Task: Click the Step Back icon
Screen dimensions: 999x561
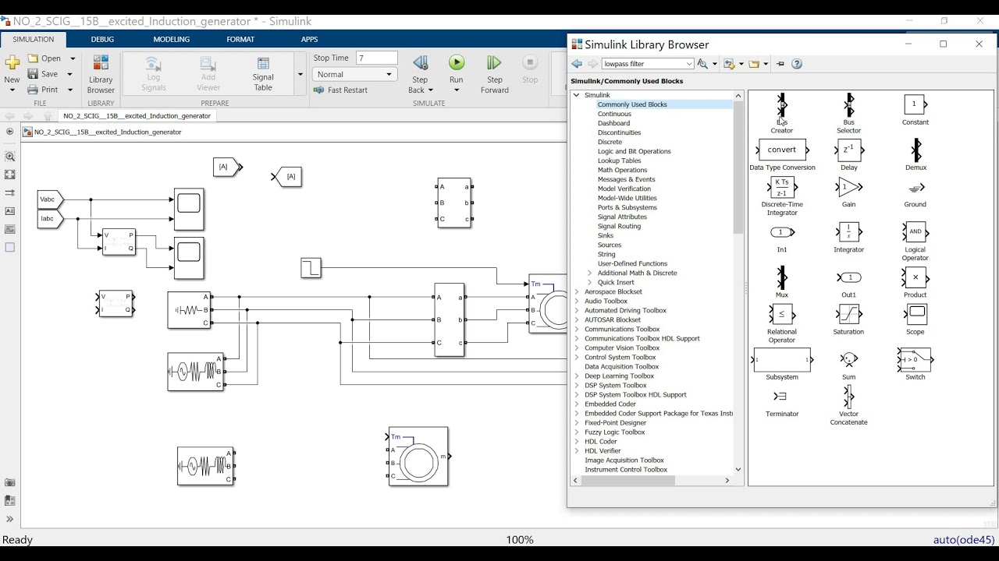Action: [420, 63]
